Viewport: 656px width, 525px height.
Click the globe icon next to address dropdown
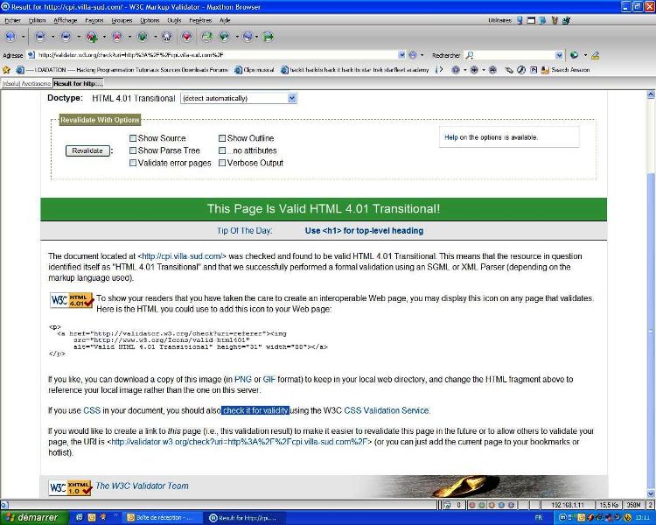[413, 55]
